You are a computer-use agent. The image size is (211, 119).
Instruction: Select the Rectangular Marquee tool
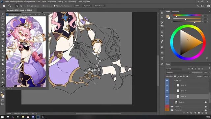coord(3,18)
